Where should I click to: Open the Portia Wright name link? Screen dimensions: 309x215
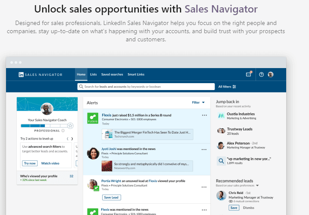[x=111, y=181]
